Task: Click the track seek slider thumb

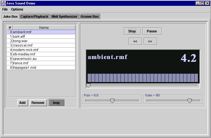Action: pyautogui.click(x=88, y=85)
